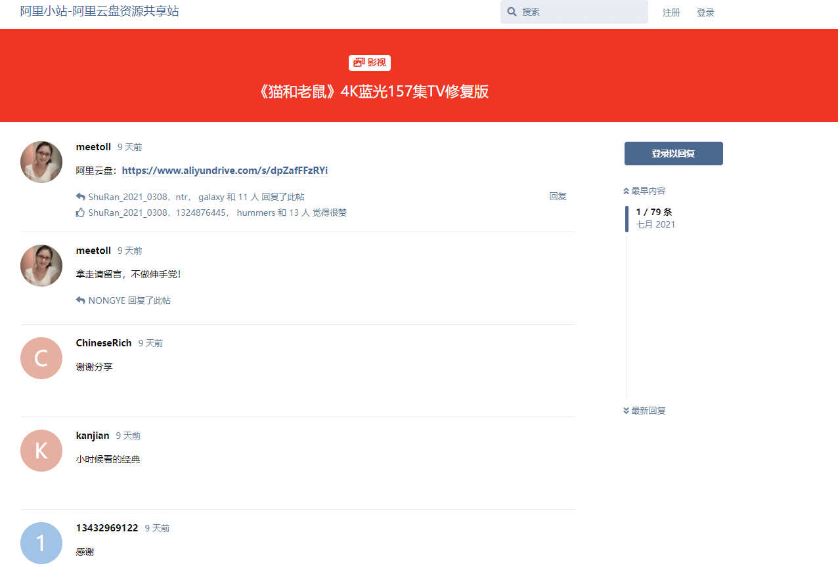Focus the 搜索 search input field

point(581,12)
